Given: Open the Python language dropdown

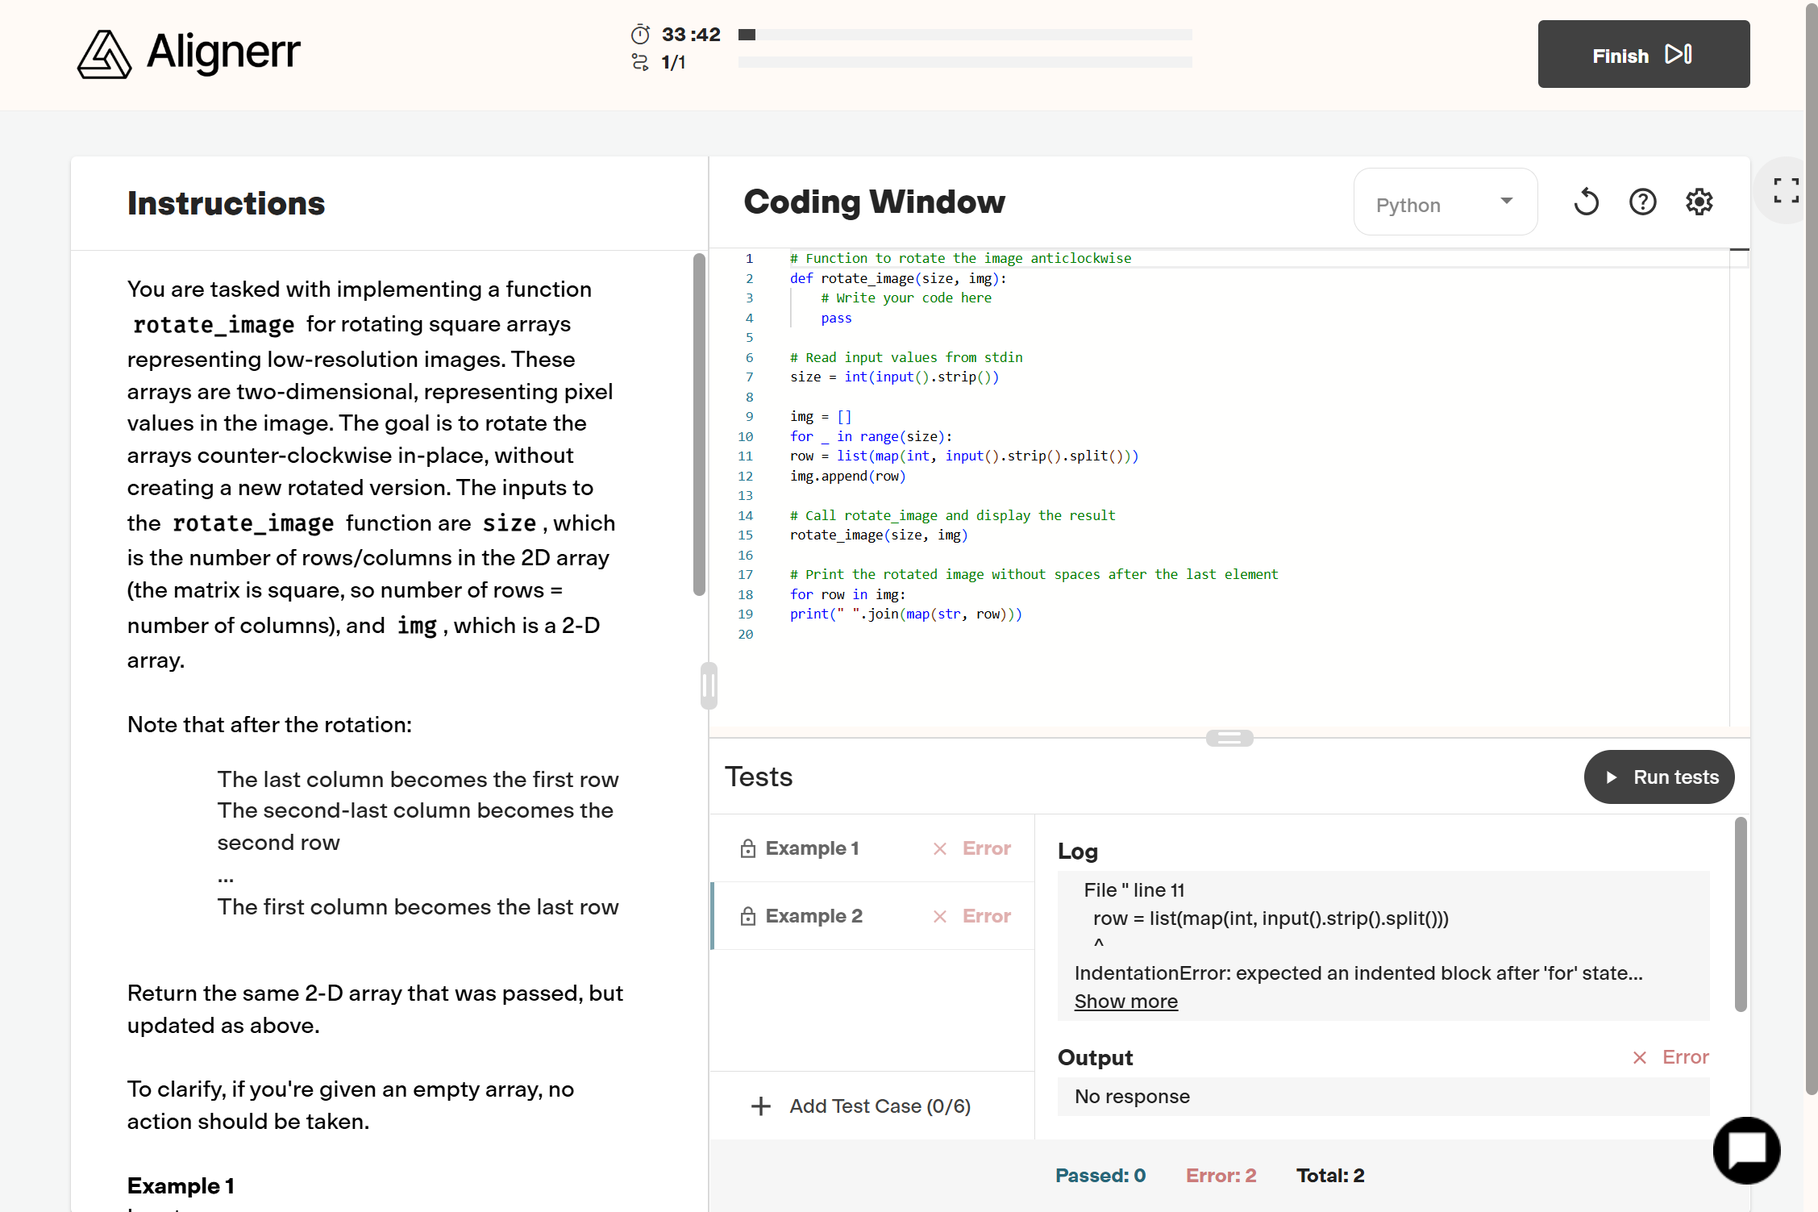Looking at the screenshot, I should pyautogui.click(x=1445, y=202).
